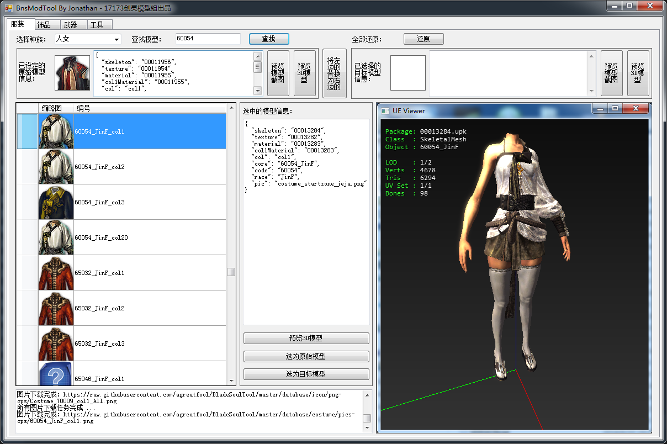
Task: Click the 查找 search button
Action: (x=269, y=39)
